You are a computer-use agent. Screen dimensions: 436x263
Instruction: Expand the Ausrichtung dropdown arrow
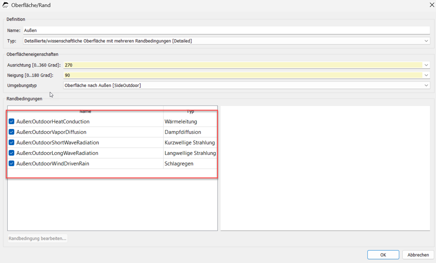pos(426,65)
